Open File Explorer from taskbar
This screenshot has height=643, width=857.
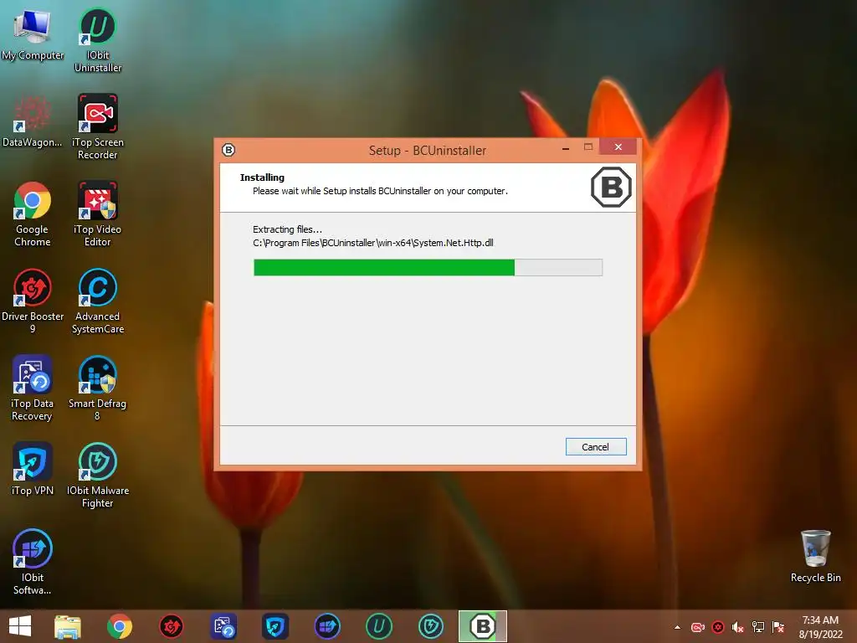click(68, 626)
